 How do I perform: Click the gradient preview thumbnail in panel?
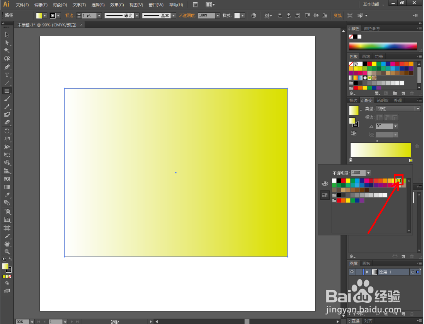[354, 110]
